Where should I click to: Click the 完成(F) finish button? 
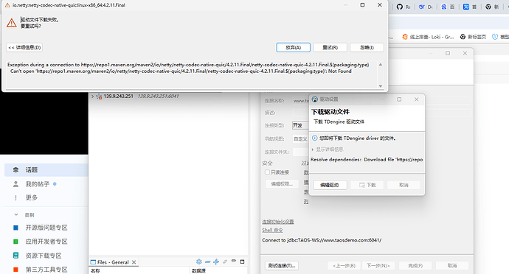(x=415, y=266)
